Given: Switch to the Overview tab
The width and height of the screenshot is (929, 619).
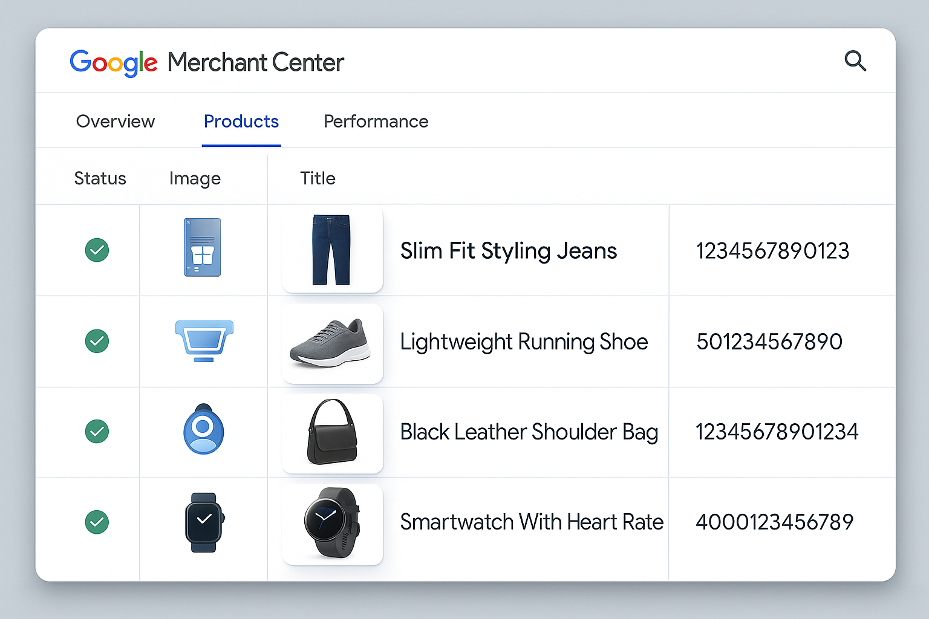Looking at the screenshot, I should (x=116, y=122).
